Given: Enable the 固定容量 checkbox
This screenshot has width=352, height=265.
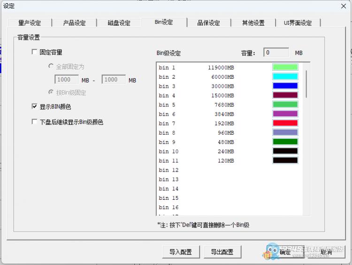Looking at the screenshot, I should 34,52.
